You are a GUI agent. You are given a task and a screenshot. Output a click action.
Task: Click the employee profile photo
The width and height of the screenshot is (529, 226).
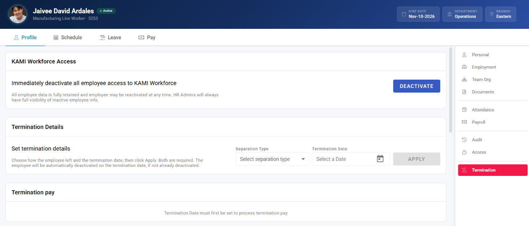[18, 14]
